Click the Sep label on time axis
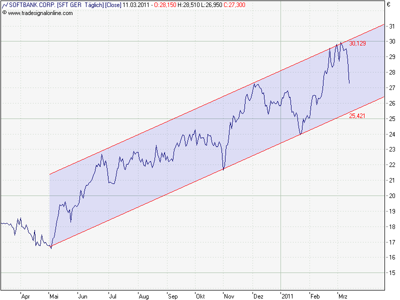 point(173,296)
